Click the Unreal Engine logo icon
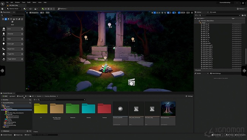This screenshot has height=140, width=247. [x=3, y=3]
